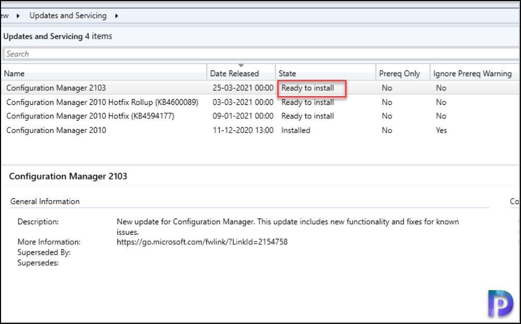Click Ready to install state for KB4600089
521x324 pixels.
(x=307, y=102)
